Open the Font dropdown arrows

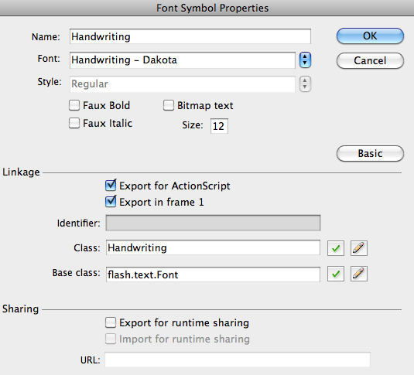pyautogui.click(x=305, y=60)
